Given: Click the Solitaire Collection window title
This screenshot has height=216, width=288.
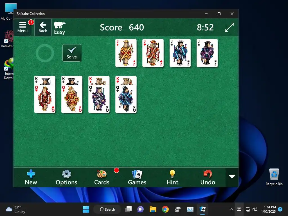Looking at the screenshot, I should coord(31,14).
